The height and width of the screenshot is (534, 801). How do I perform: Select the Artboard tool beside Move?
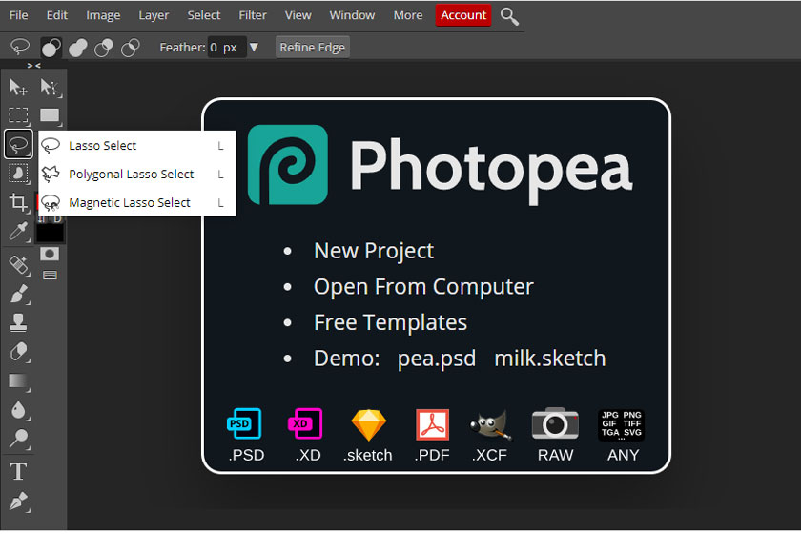click(x=50, y=88)
